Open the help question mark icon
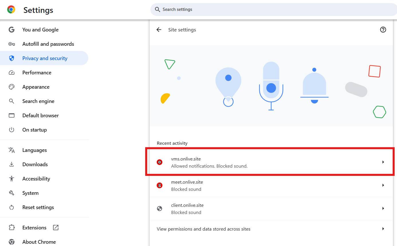The image size is (397, 246). click(383, 30)
